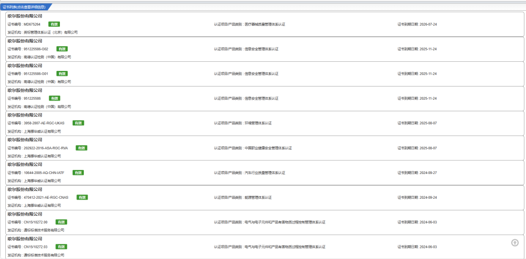Open certificate 202922-2016-ASA-RGC-RVA

[46, 148]
